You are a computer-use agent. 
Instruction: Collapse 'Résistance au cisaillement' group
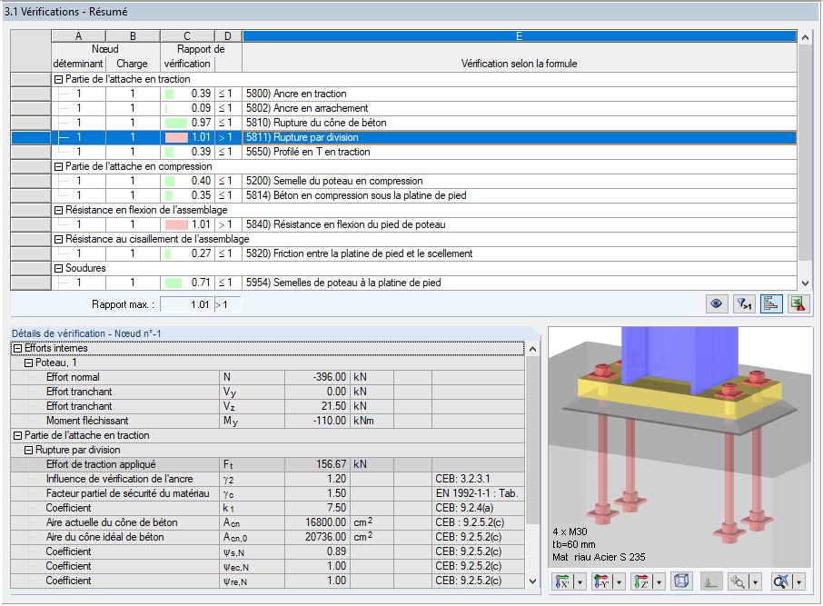coord(59,240)
